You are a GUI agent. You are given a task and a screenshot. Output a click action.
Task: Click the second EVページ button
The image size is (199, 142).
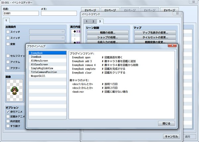point(110,10)
